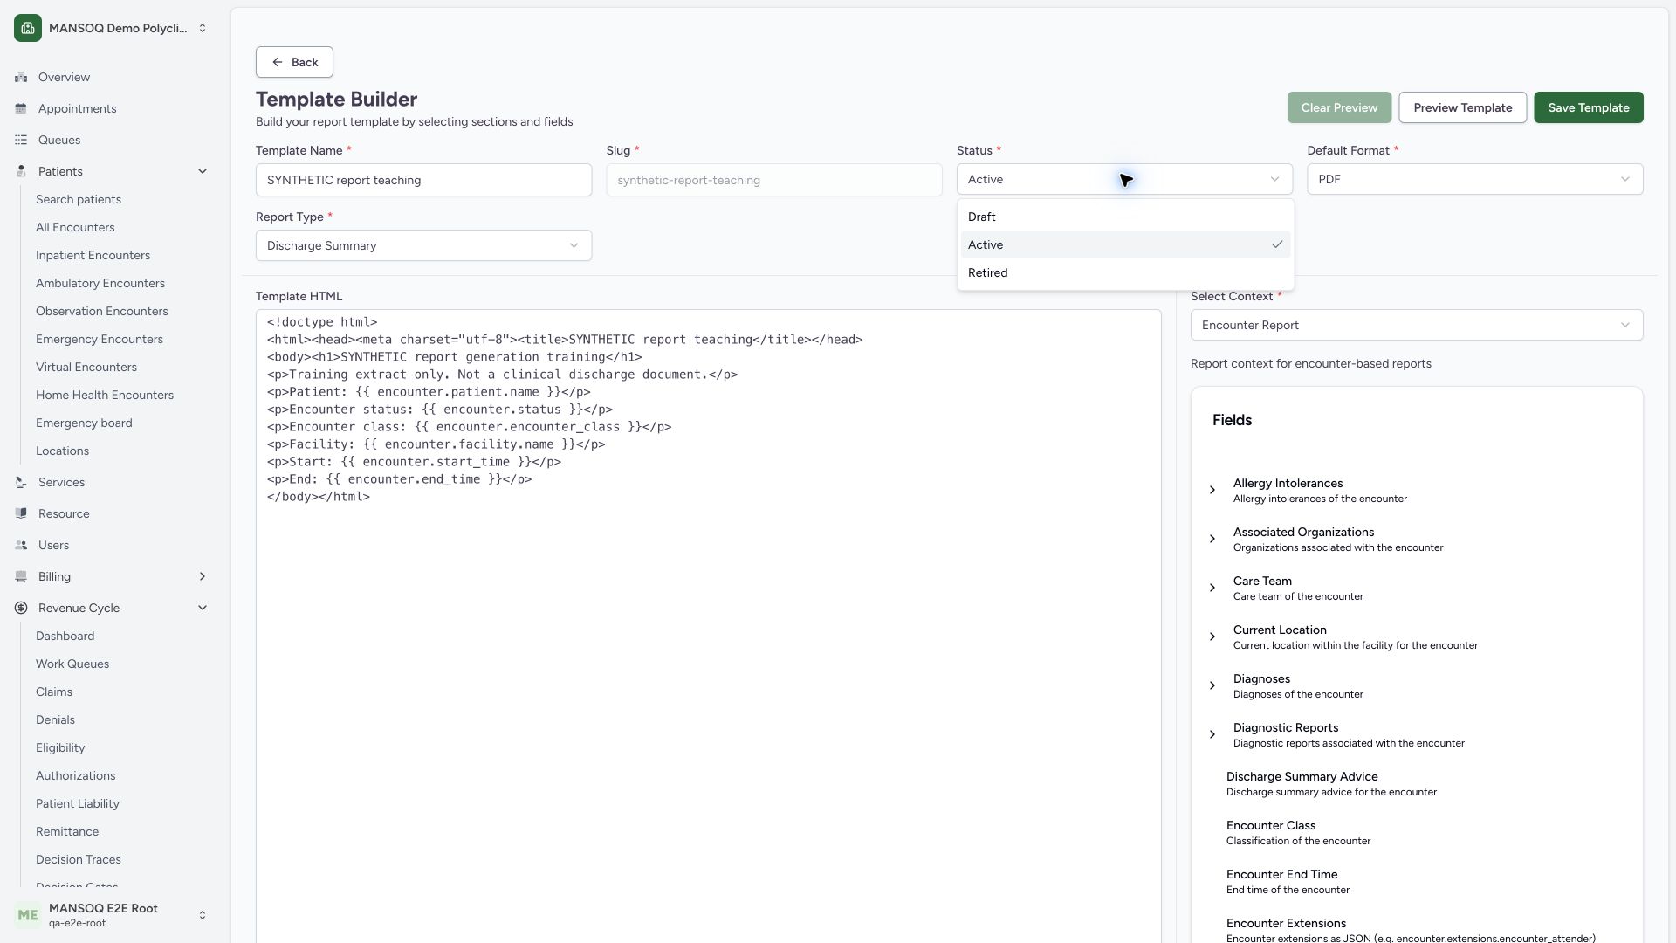Viewport: 1676px width, 943px height.
Task: Click the ME user avatar
Action: tap(28, 915)
